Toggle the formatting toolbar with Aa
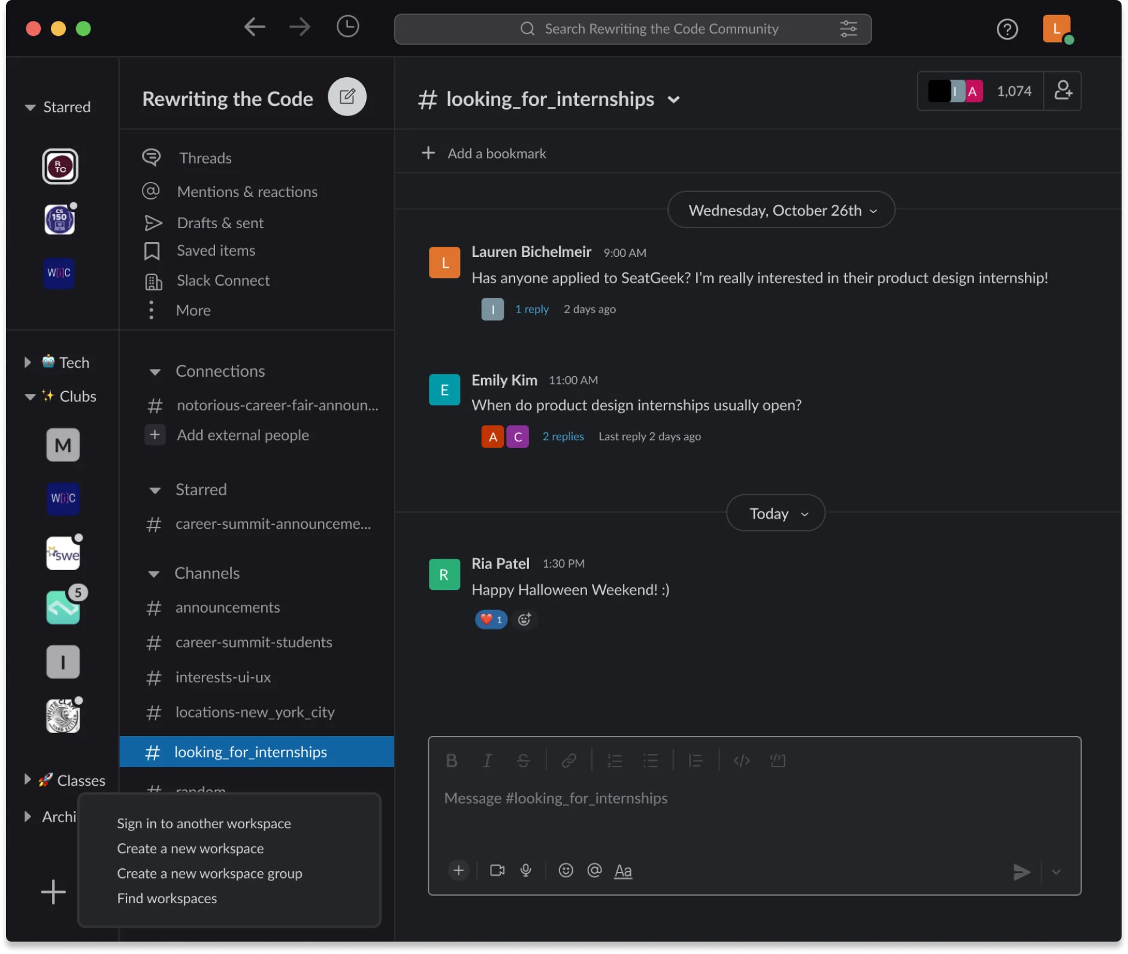The width and height of the screenshot is (1128, 954). (x=623, y=871)
